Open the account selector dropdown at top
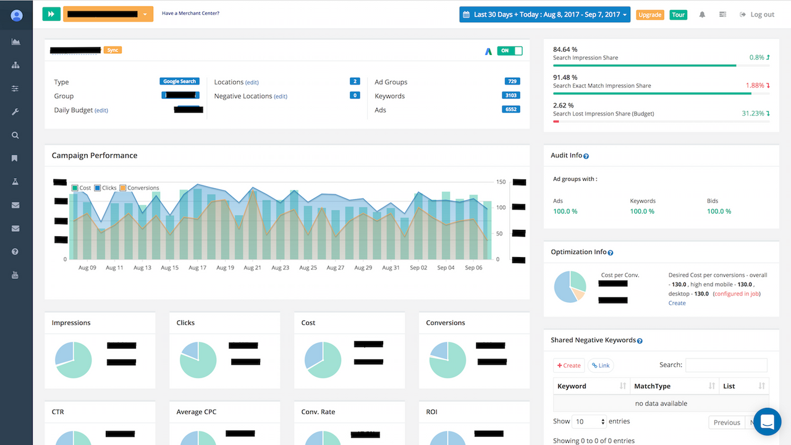Viewport: 791px width, 445px height. coord(146,13)
